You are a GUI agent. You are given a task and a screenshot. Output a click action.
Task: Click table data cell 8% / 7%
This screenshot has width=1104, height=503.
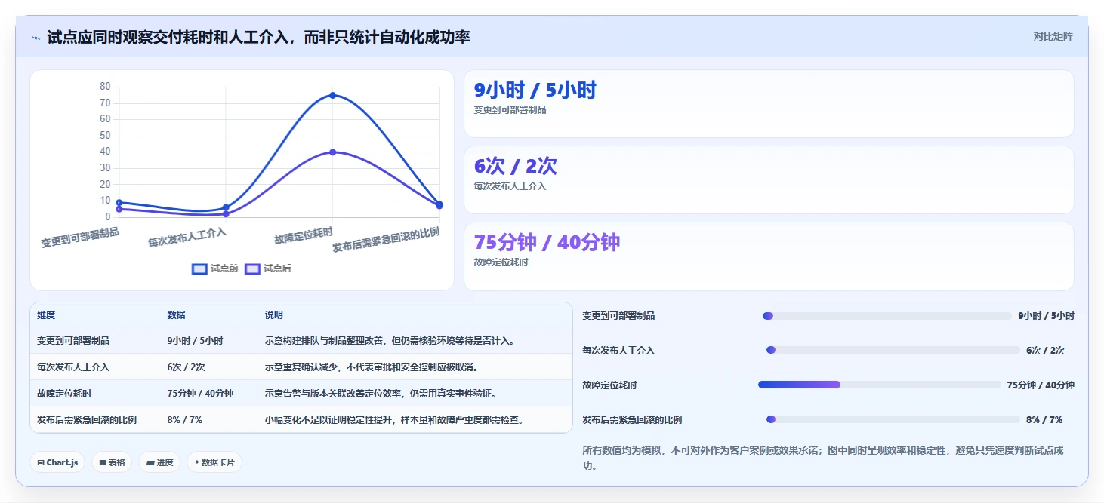coord(185,420)
